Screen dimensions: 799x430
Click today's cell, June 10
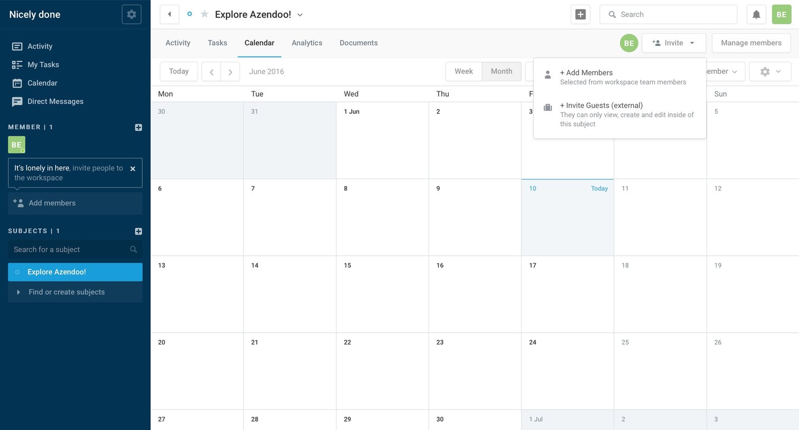pyautogui.click(x=568, y=218)
